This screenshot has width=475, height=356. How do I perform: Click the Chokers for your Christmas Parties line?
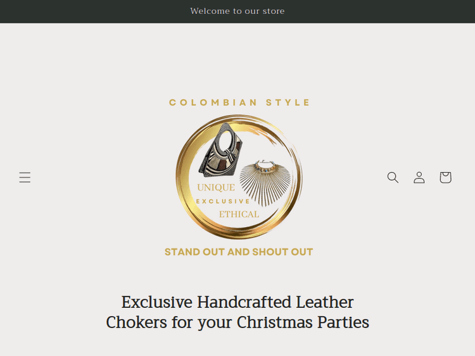point(237,322)
